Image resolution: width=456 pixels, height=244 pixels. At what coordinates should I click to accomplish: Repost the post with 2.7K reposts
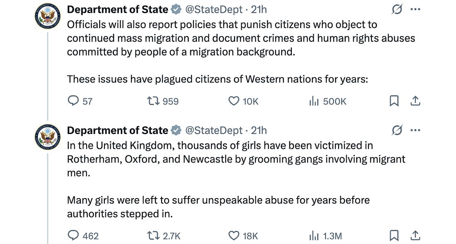pos(153,236)
